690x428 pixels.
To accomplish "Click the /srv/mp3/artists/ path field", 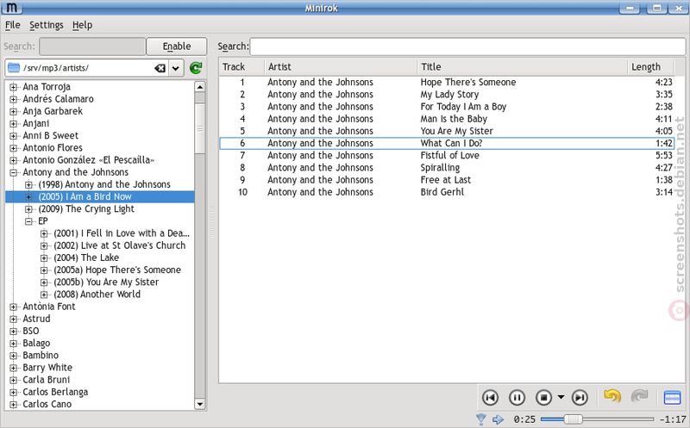I will 88,68.
